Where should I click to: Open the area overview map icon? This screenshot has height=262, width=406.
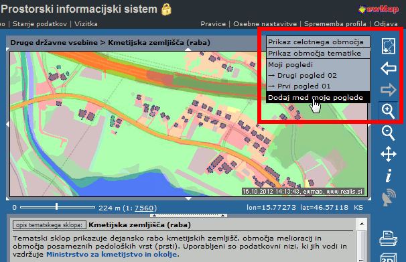389,46
